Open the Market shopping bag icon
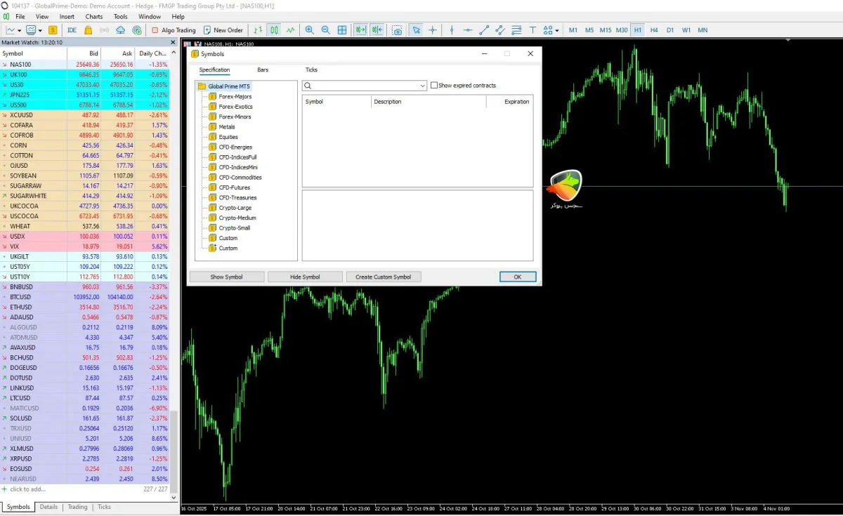 coord(88,30)
